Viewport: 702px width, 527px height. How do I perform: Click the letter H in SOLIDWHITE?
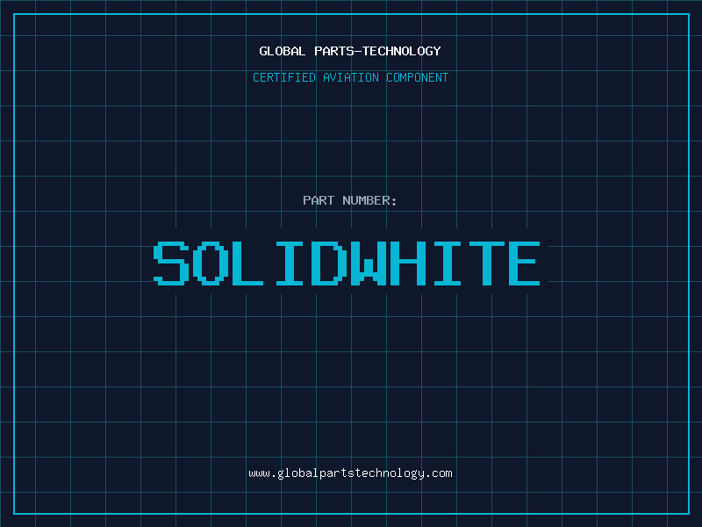point(406,263)
